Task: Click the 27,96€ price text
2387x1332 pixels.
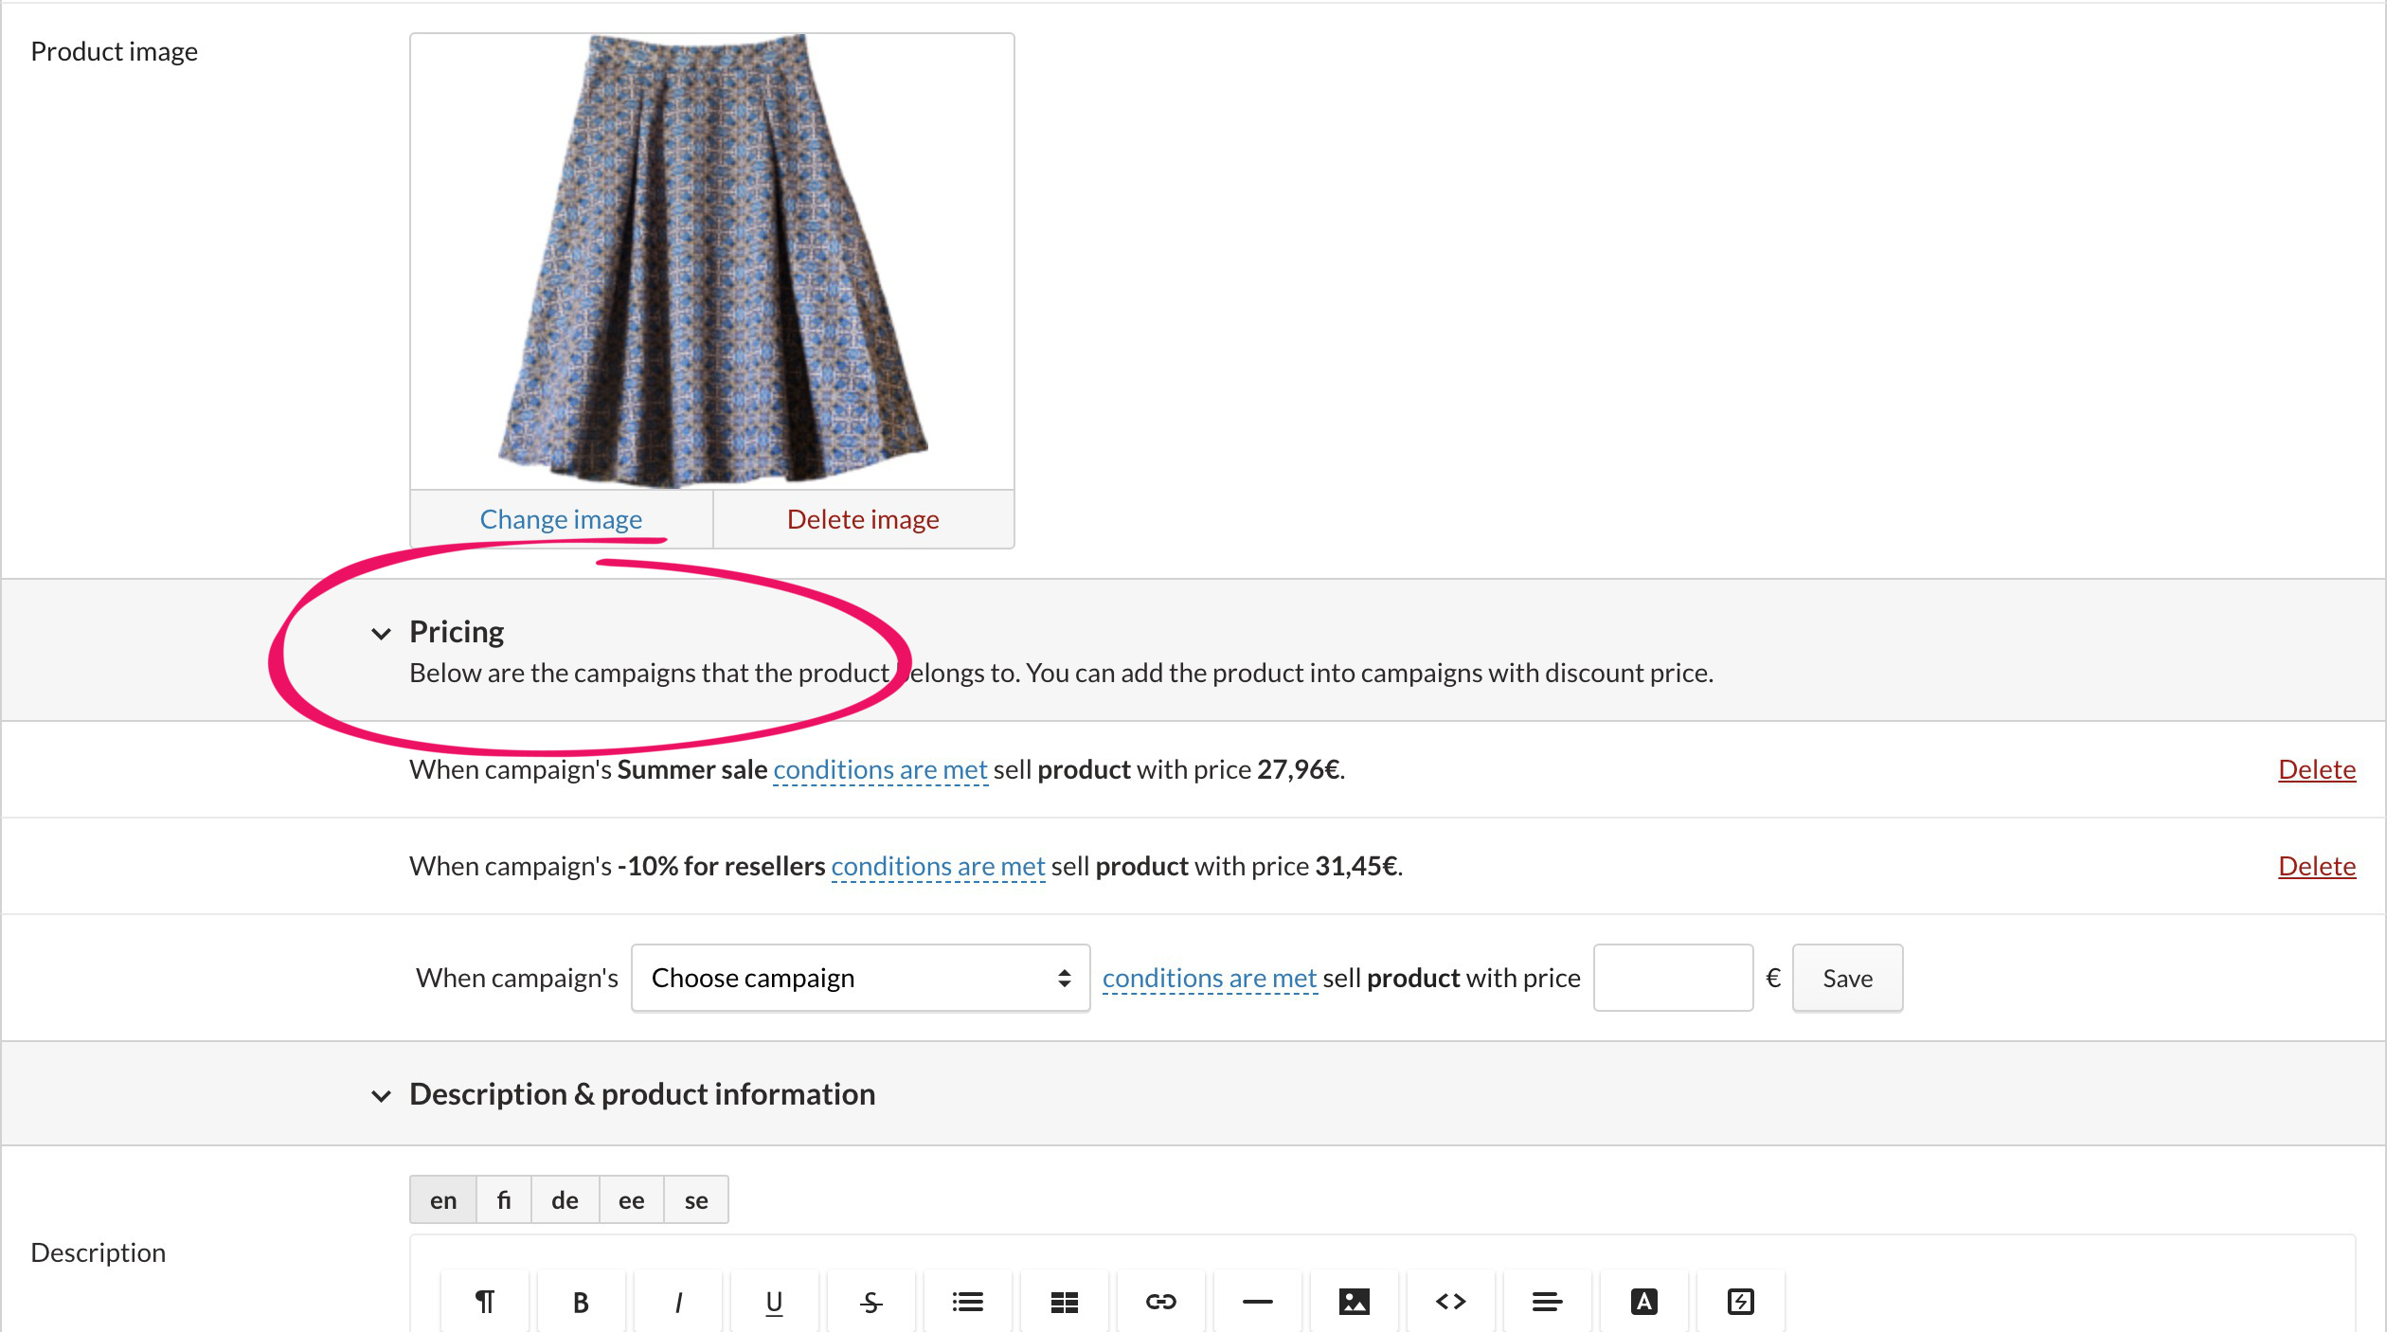Action: pyautogui.click(x=1299, y=769)
